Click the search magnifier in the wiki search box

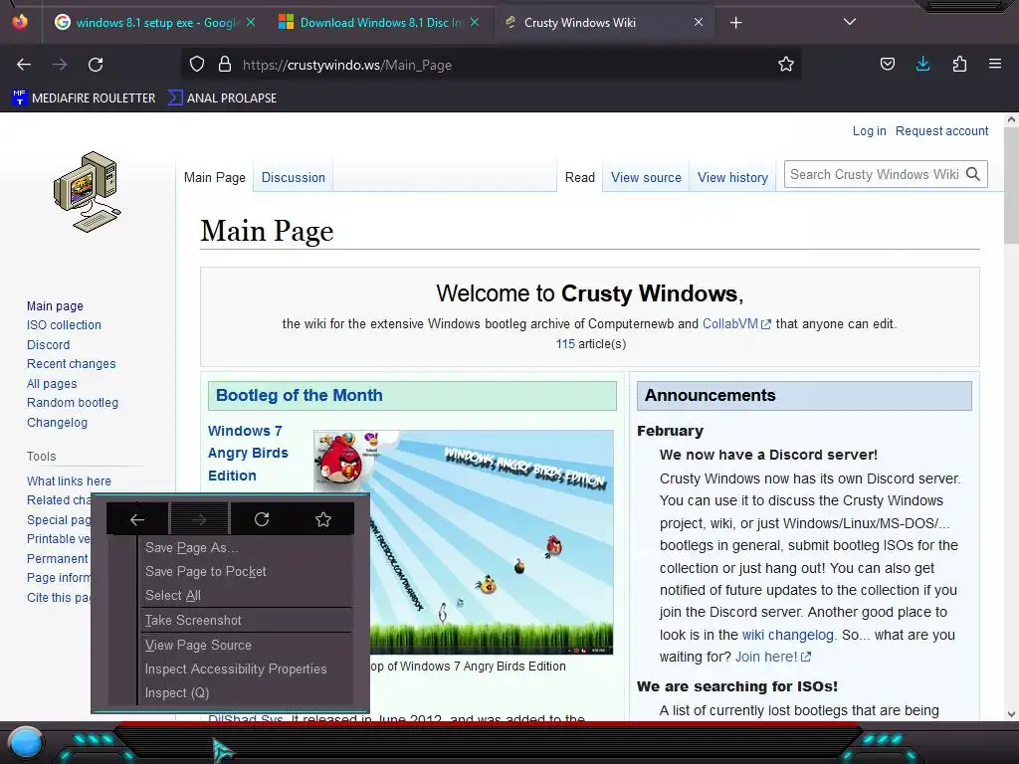point(973,174)
